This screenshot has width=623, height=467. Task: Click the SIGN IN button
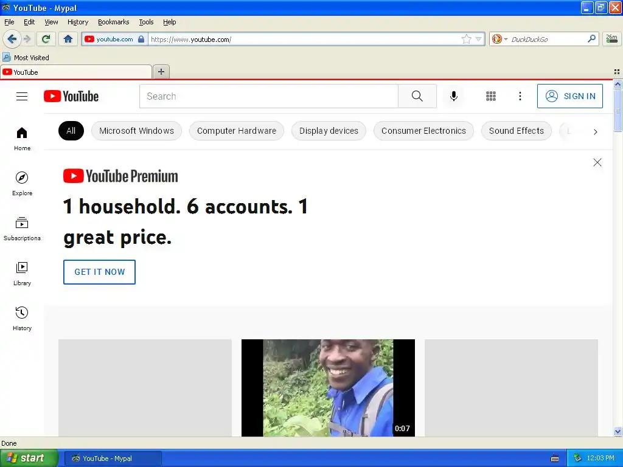click(x=569, y=96)
